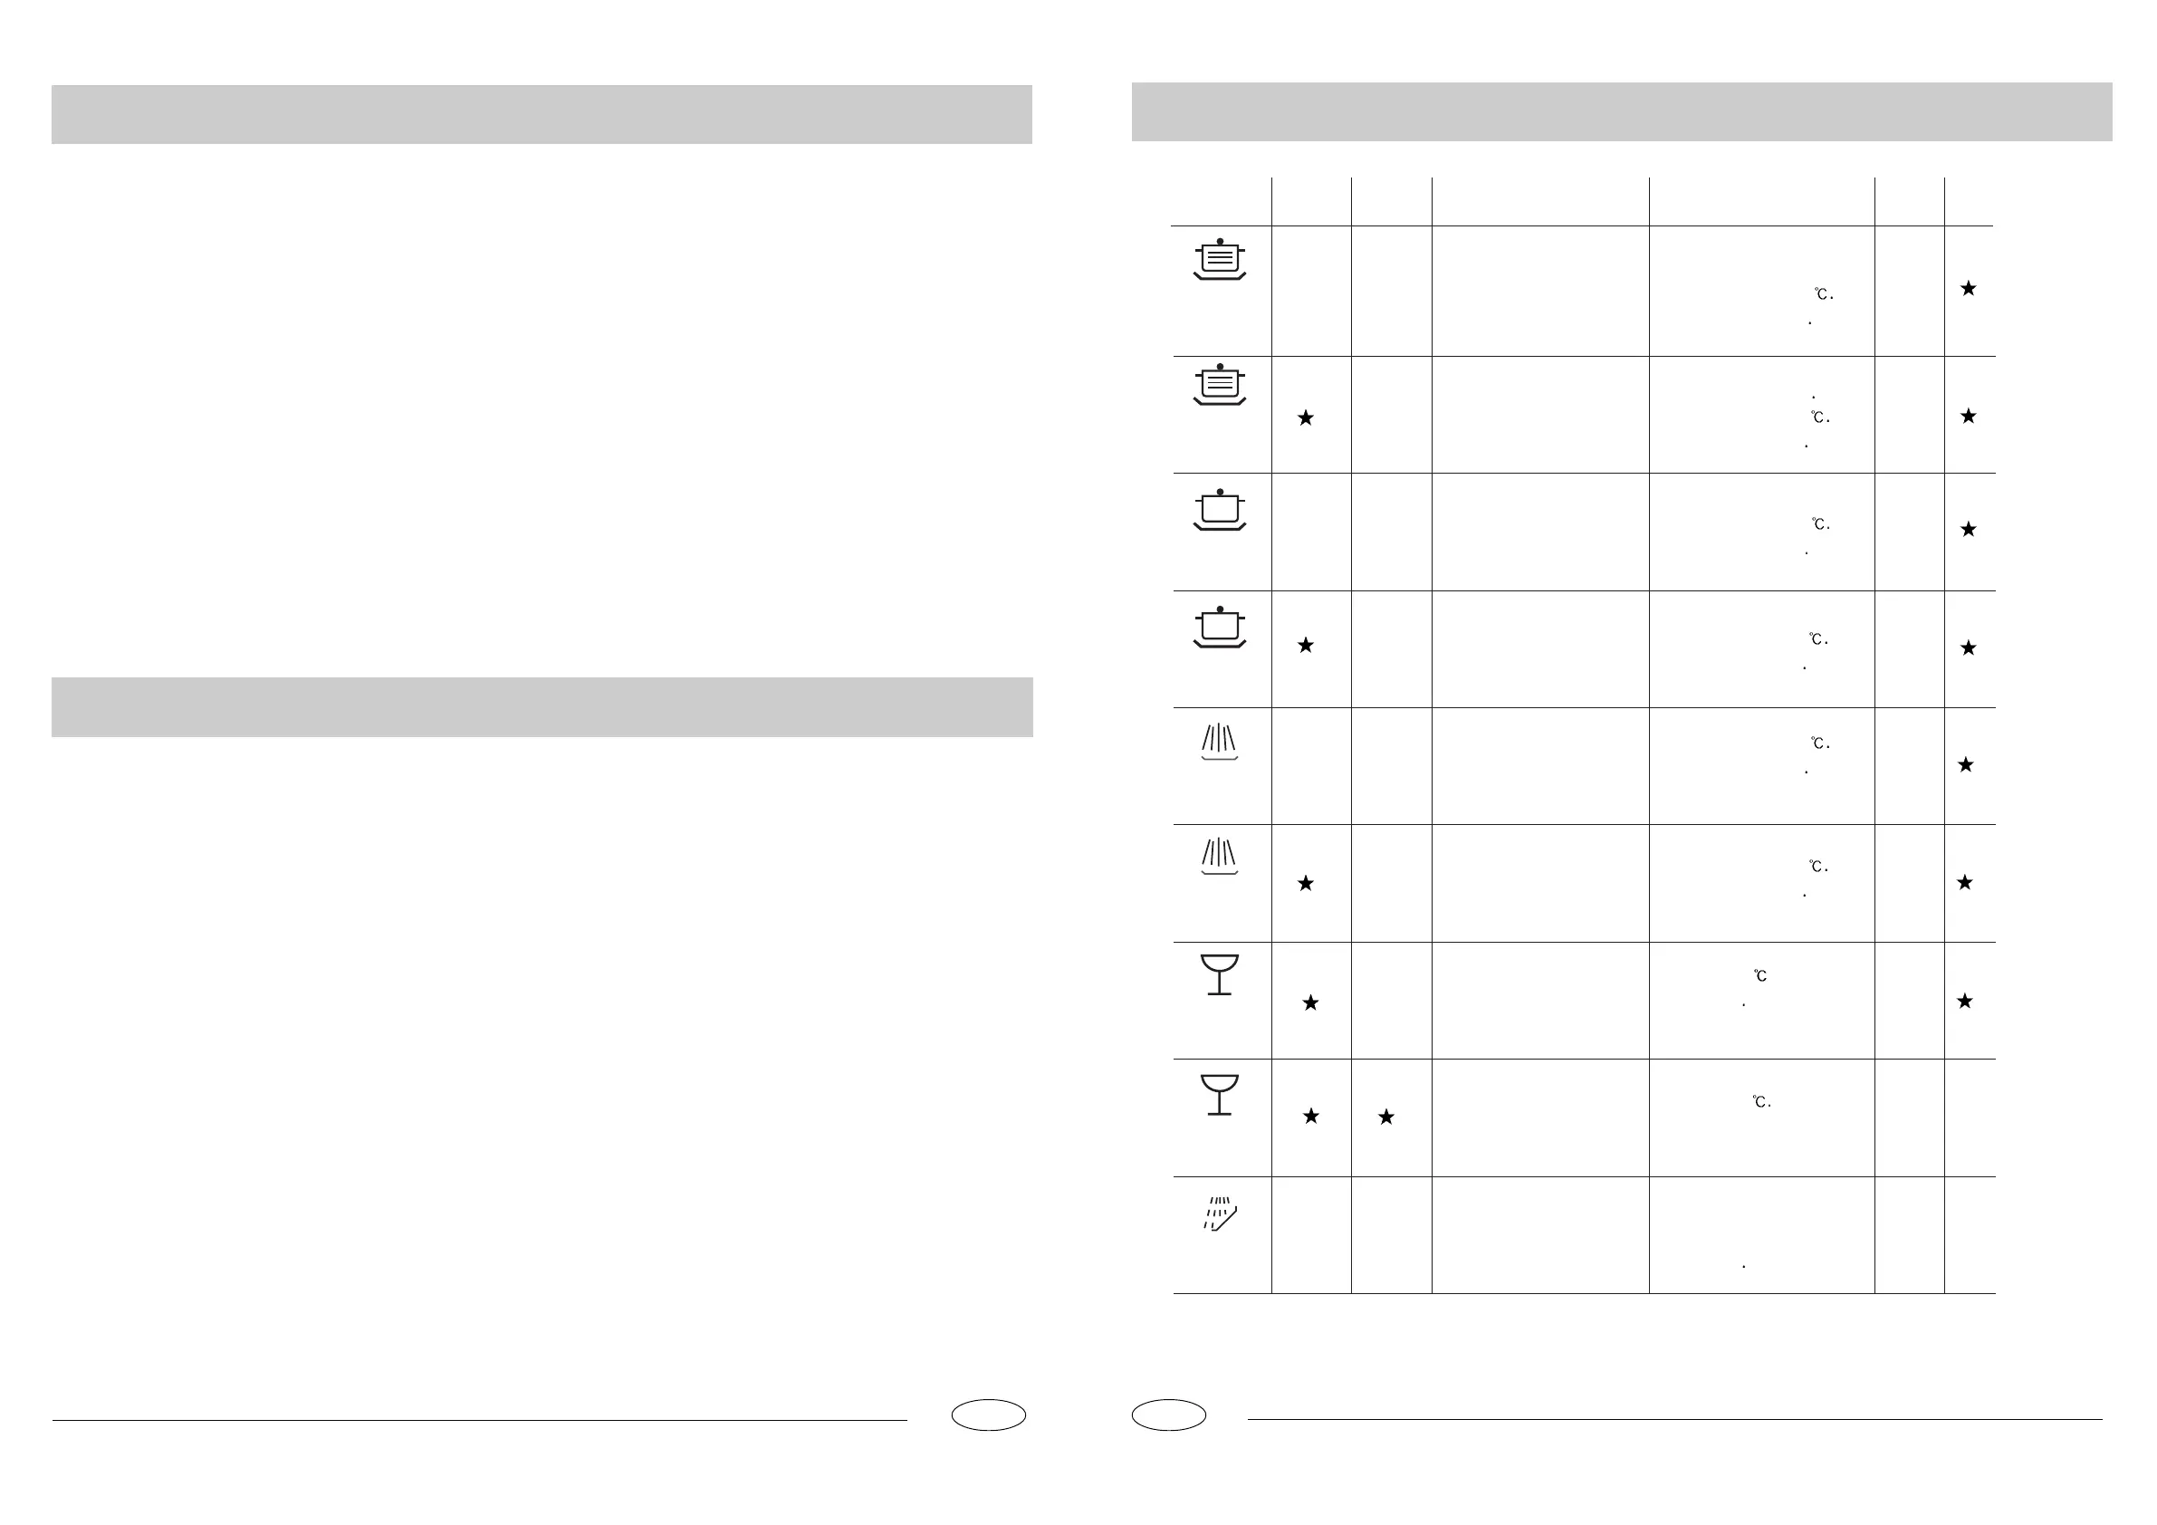Click the only star in the third table column
2157x1525 pixels.
point(1385,1117)
